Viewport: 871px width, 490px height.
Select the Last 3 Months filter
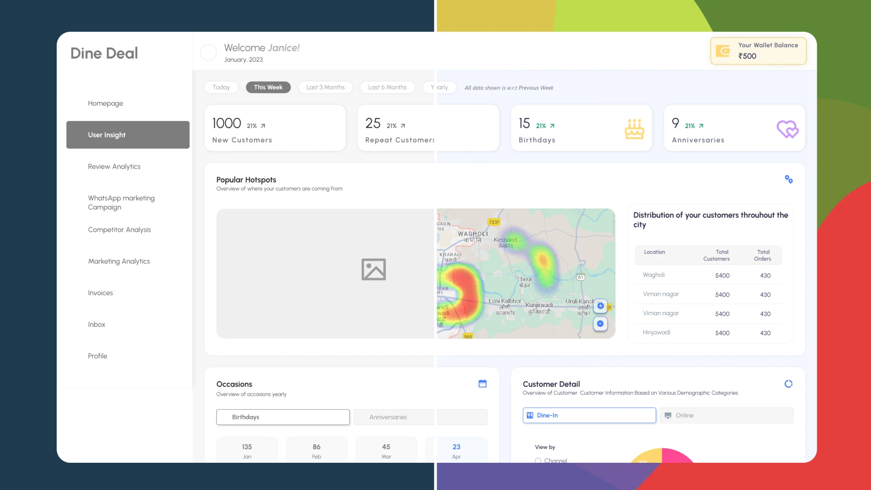[325, 87]
